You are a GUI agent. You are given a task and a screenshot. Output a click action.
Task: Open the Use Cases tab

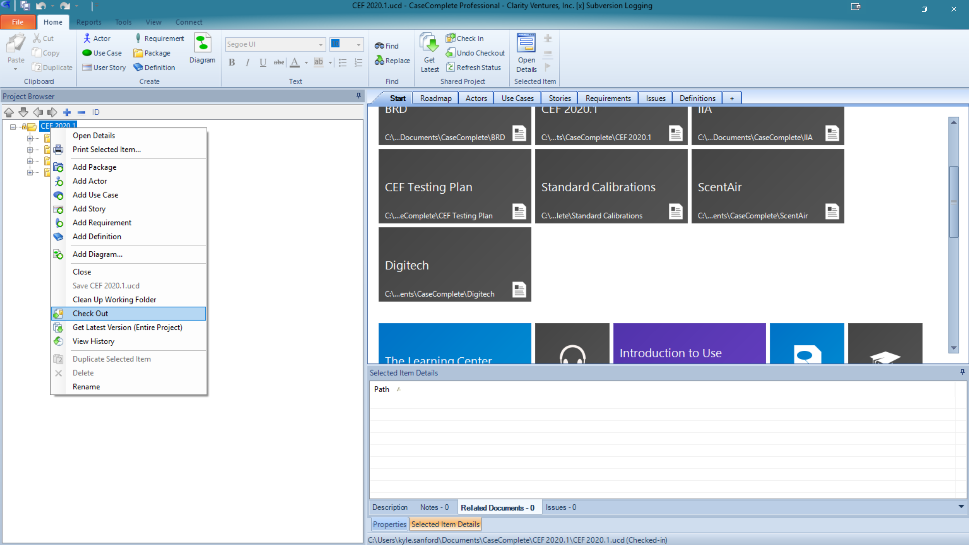pyautogui.click(x=517, y=98)
